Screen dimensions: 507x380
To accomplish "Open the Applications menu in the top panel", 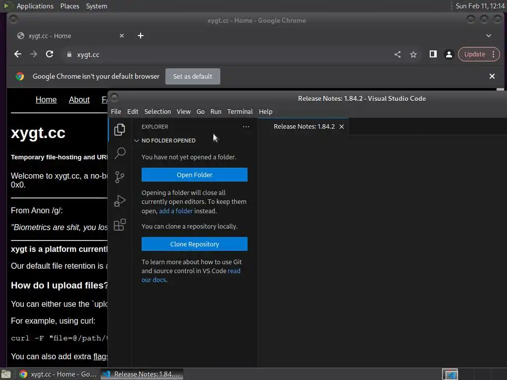I will pos(35,6).
